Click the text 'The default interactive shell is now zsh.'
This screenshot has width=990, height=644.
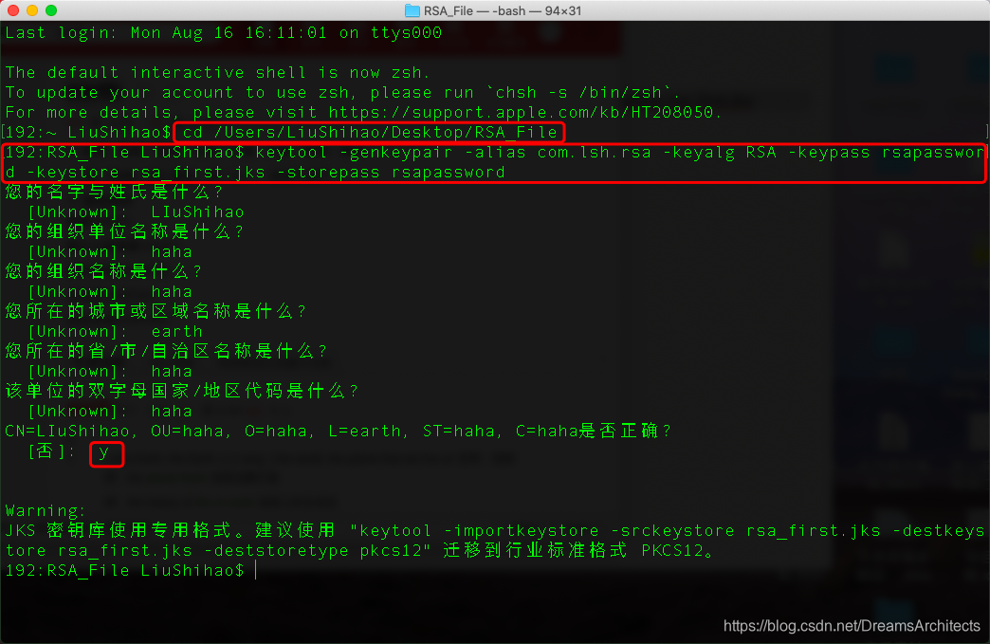pos(217,73)
